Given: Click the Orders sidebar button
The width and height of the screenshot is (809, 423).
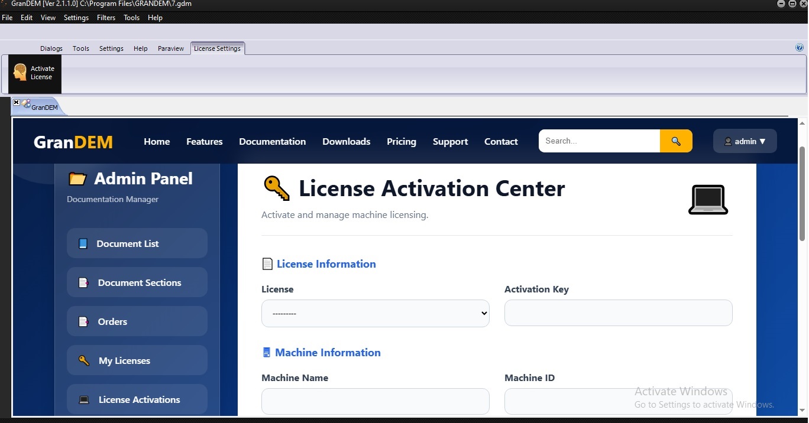Looking at the screenshot, I should point(137,321).
